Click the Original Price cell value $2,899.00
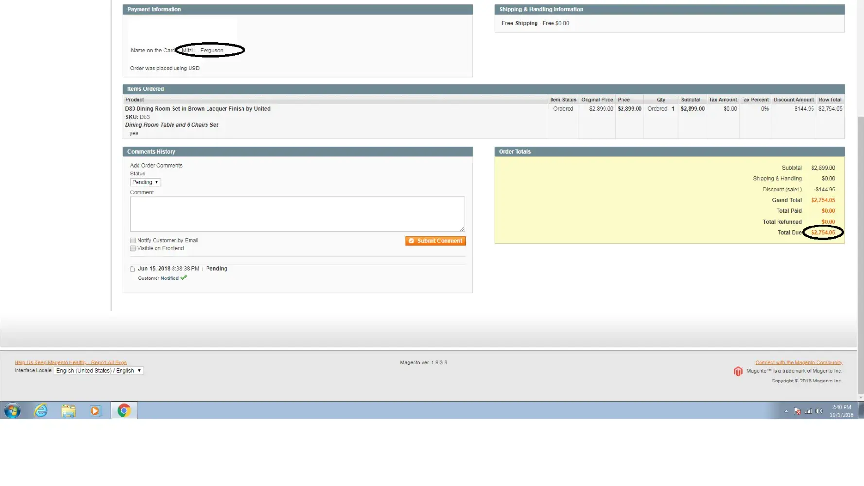The width and height of the screenshot is (864, 486). pyautogui.click(x=601, y=109)
